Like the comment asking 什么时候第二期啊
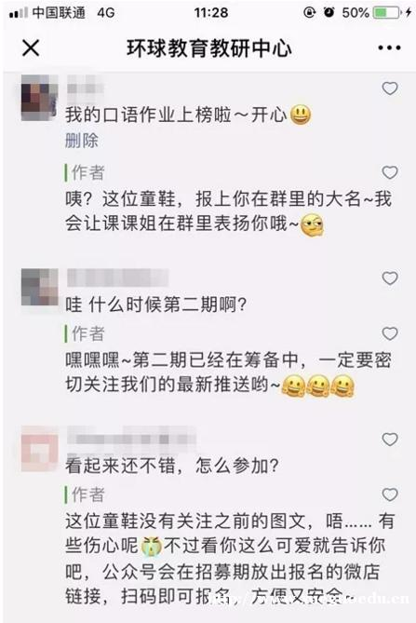Image resolution: width=416 pixels, height=623 pixels. (x=390, y=278)
